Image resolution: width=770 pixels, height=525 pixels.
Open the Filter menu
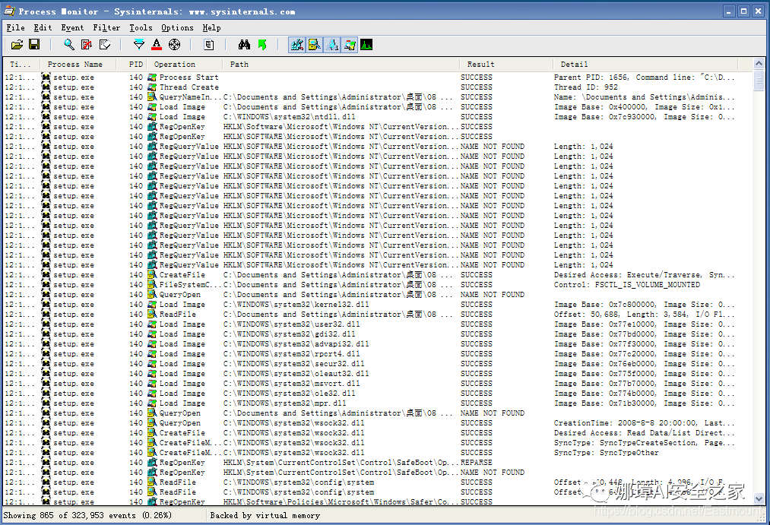(x=106, y=28)
